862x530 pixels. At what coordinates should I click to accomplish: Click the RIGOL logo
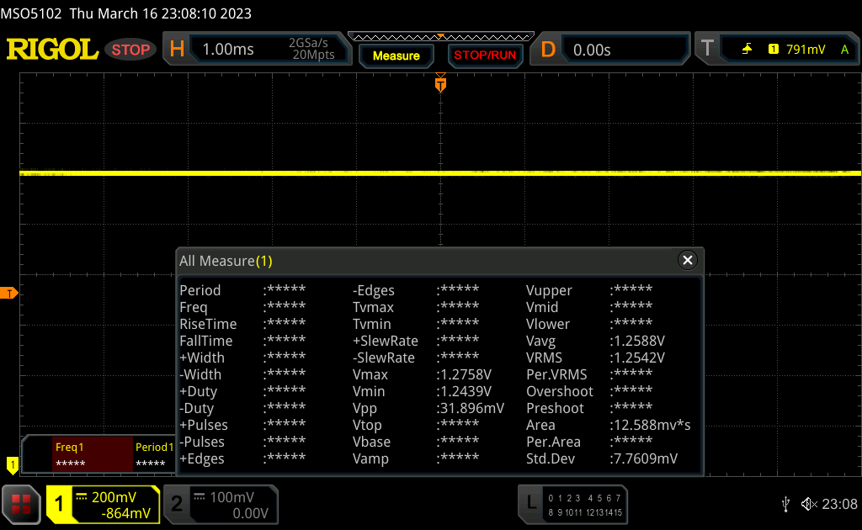click(52, 50)
